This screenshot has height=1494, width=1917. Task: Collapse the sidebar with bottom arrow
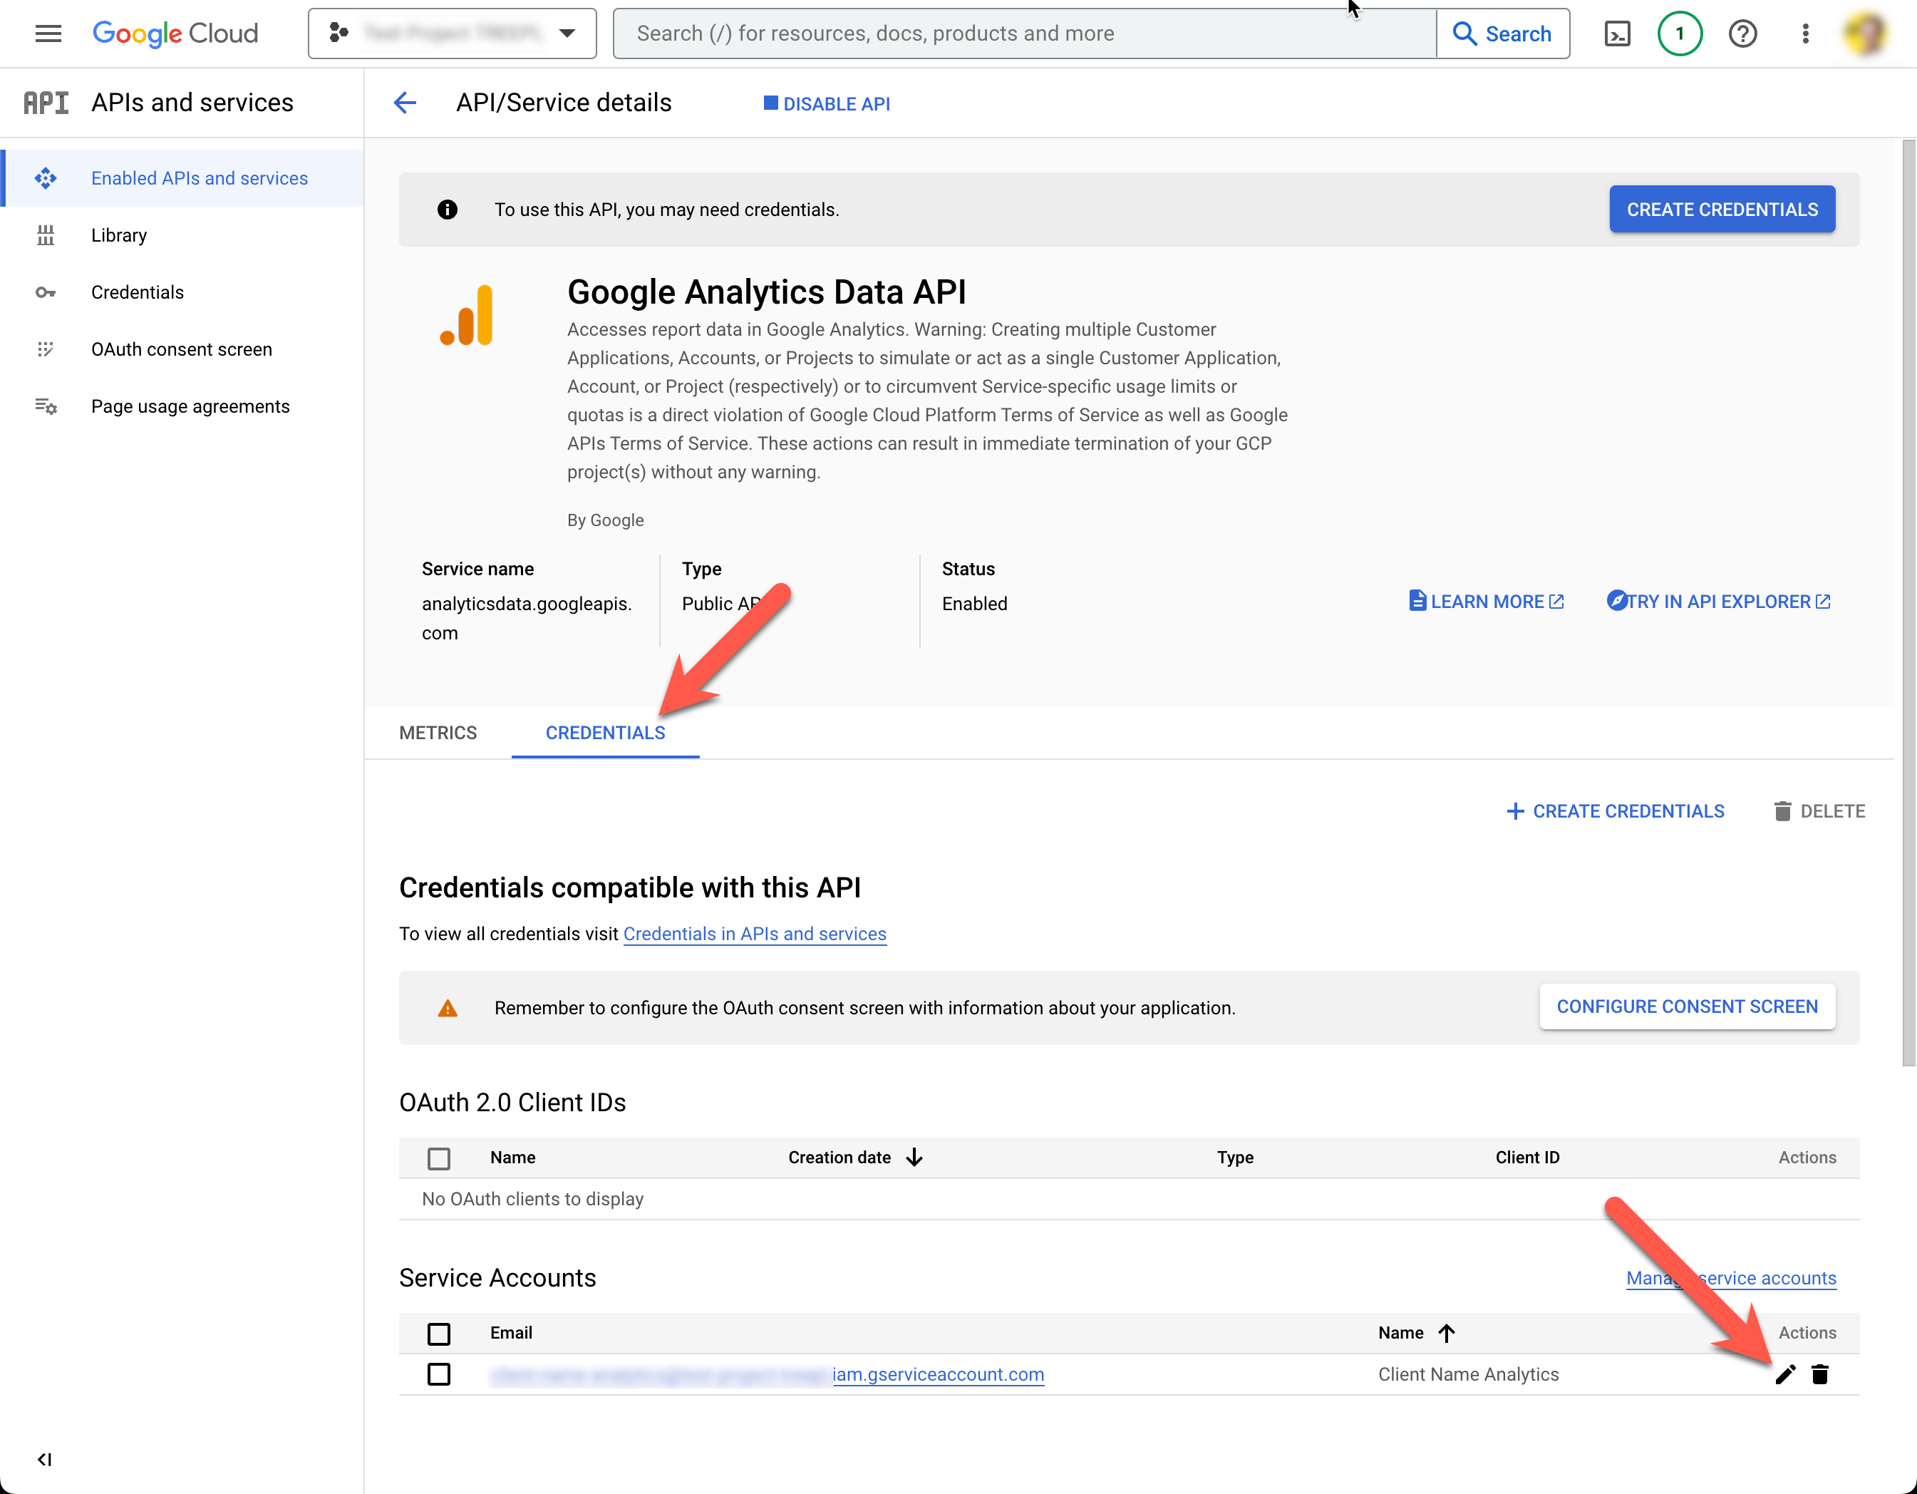(x=44, y=1460)
